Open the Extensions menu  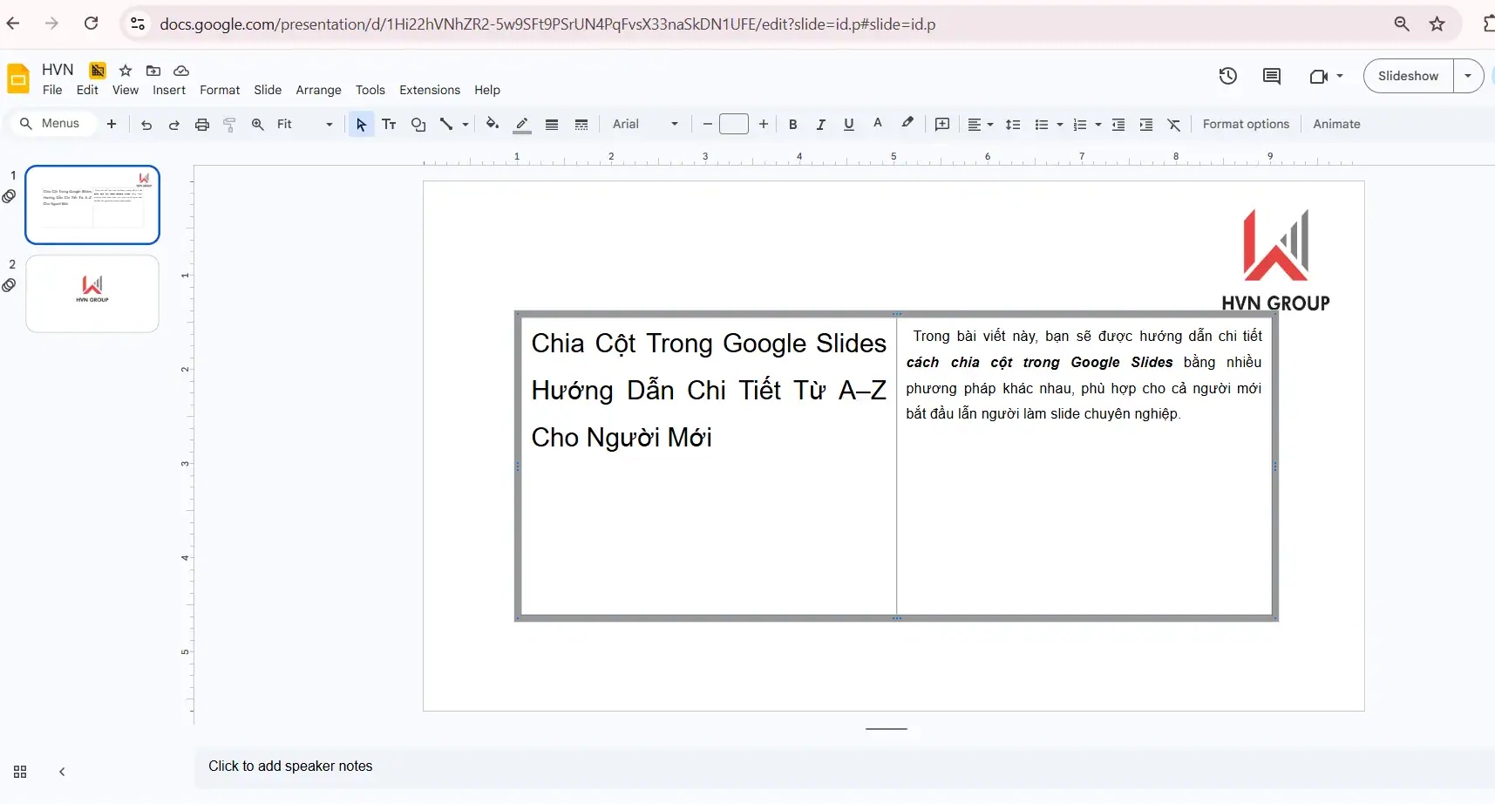pos(430,90)
